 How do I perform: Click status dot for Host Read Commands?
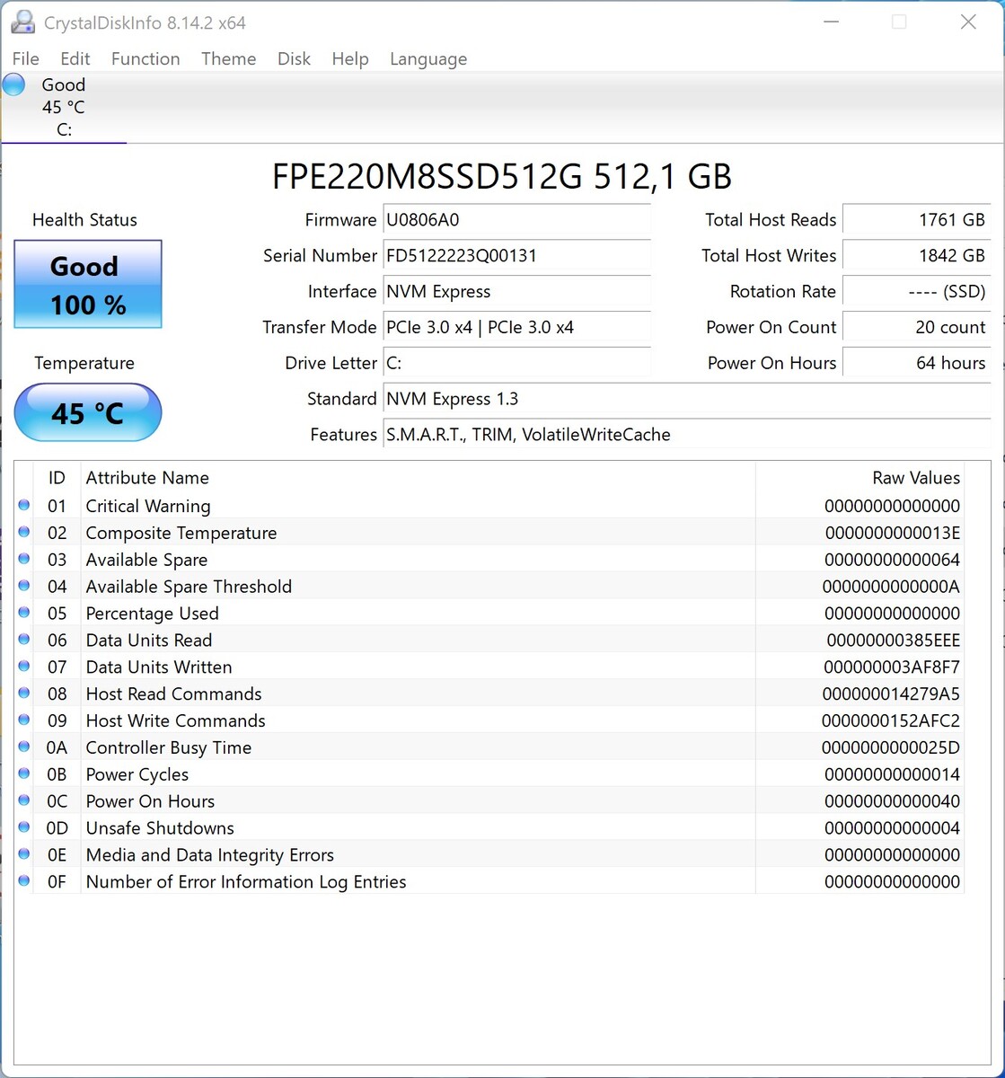click(x=24, y=694)
